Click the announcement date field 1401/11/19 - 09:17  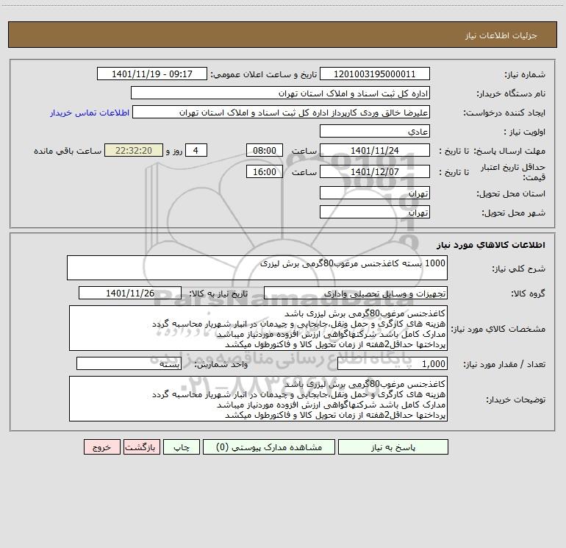[152, 74]
